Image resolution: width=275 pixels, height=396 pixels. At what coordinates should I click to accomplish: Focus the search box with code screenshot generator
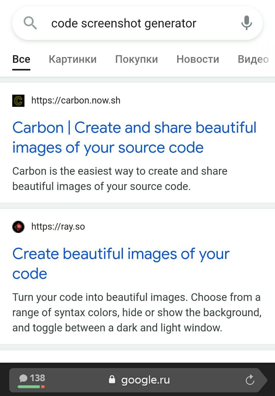(137, 23)
